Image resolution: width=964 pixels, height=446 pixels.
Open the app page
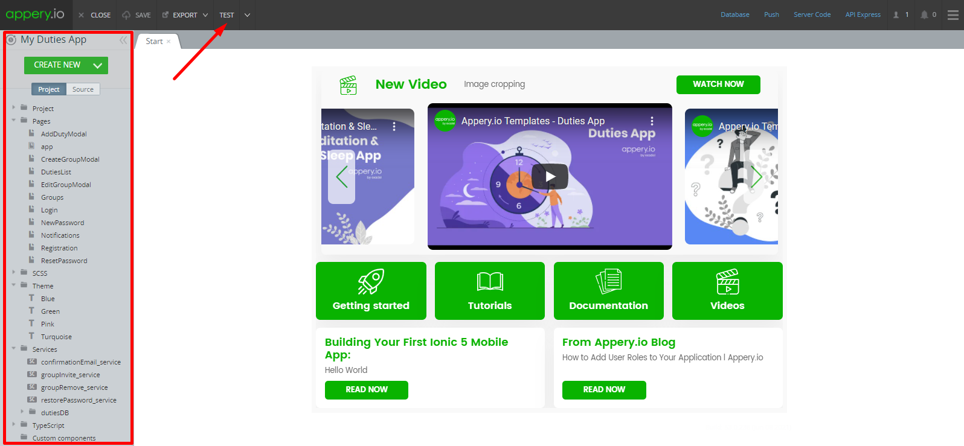pos(47,147)
